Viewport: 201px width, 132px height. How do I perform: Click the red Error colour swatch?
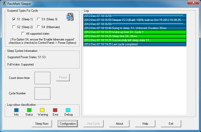tap(55, 110)
